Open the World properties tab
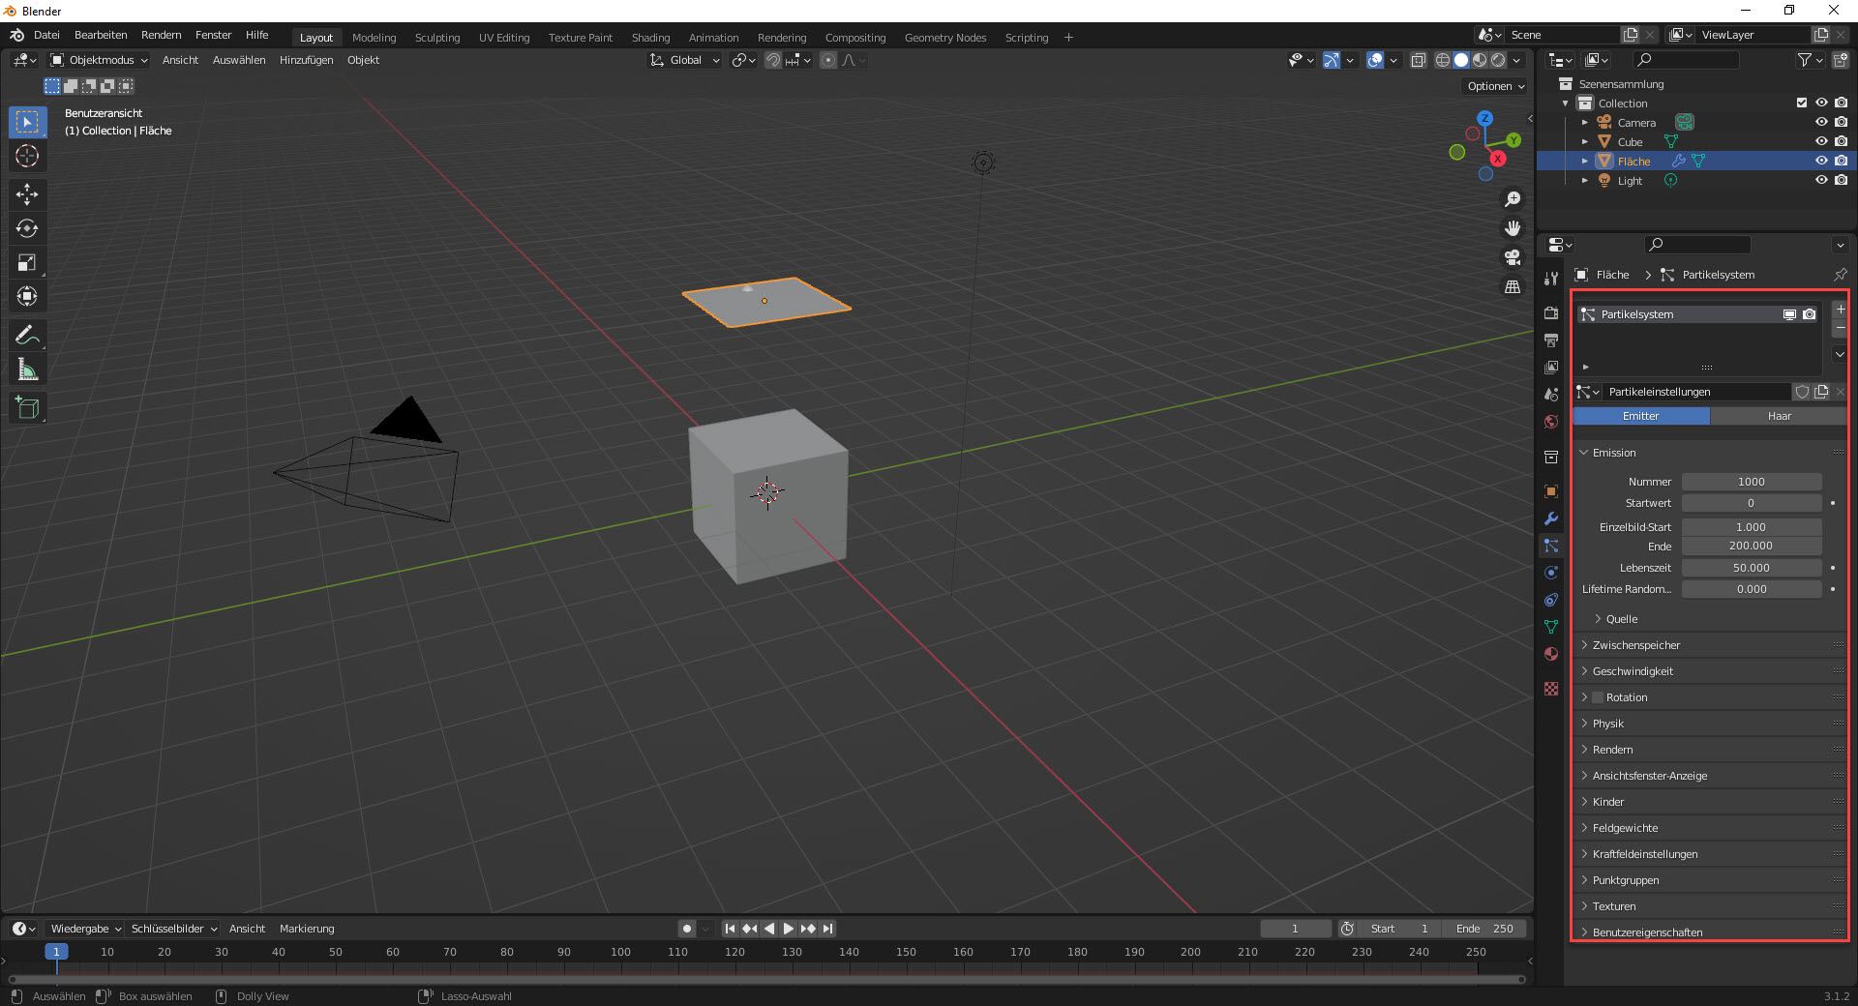The width and height of the screenshot is (1858, 1006). (x=1551, y=422)
